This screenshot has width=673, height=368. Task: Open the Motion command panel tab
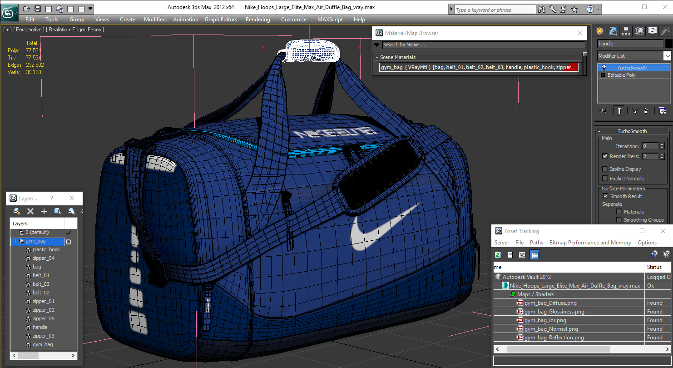pos(639,31)
